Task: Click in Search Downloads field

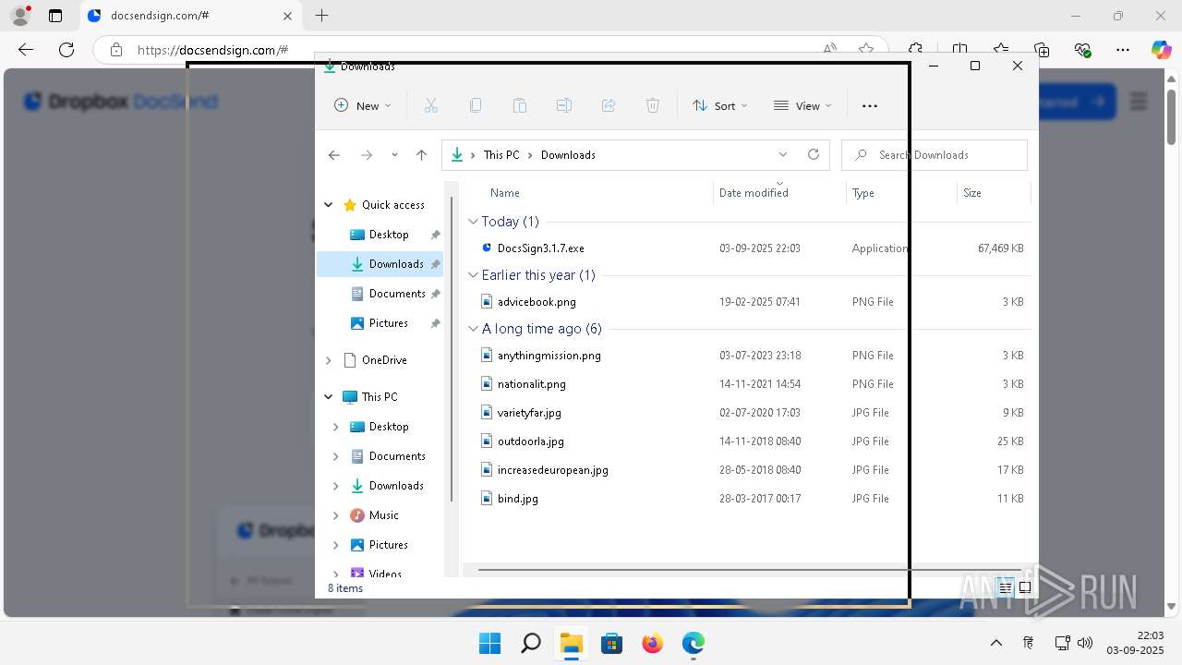Action: point(935,155)
